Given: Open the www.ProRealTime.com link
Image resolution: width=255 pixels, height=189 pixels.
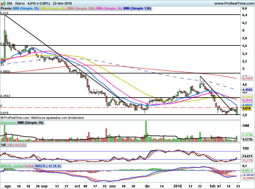Looking at the screenshot, I should point(234,3).
